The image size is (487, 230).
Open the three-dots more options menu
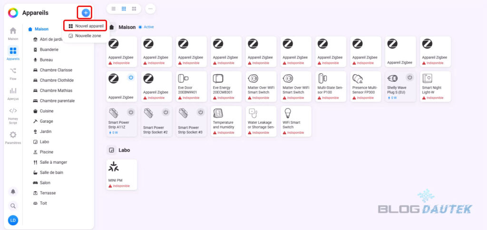(150, 9)
